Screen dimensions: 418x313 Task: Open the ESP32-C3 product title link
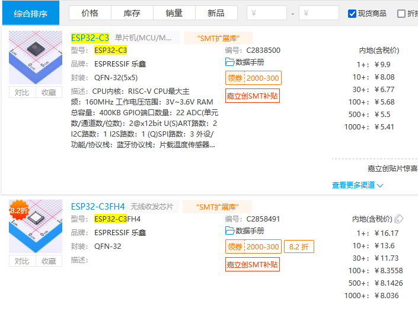(90, 38)
